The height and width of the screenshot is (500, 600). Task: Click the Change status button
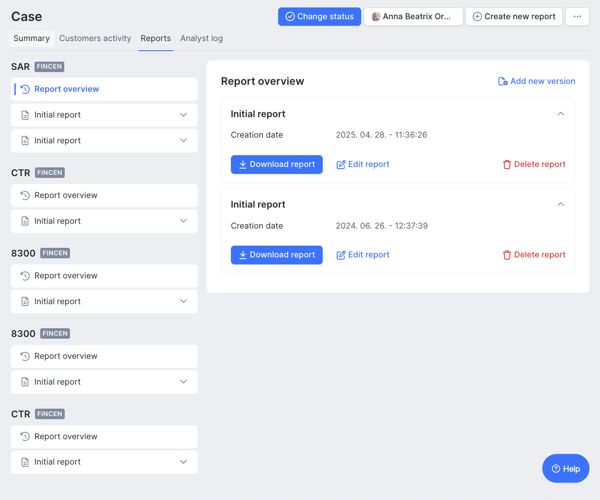pos(320,17)
